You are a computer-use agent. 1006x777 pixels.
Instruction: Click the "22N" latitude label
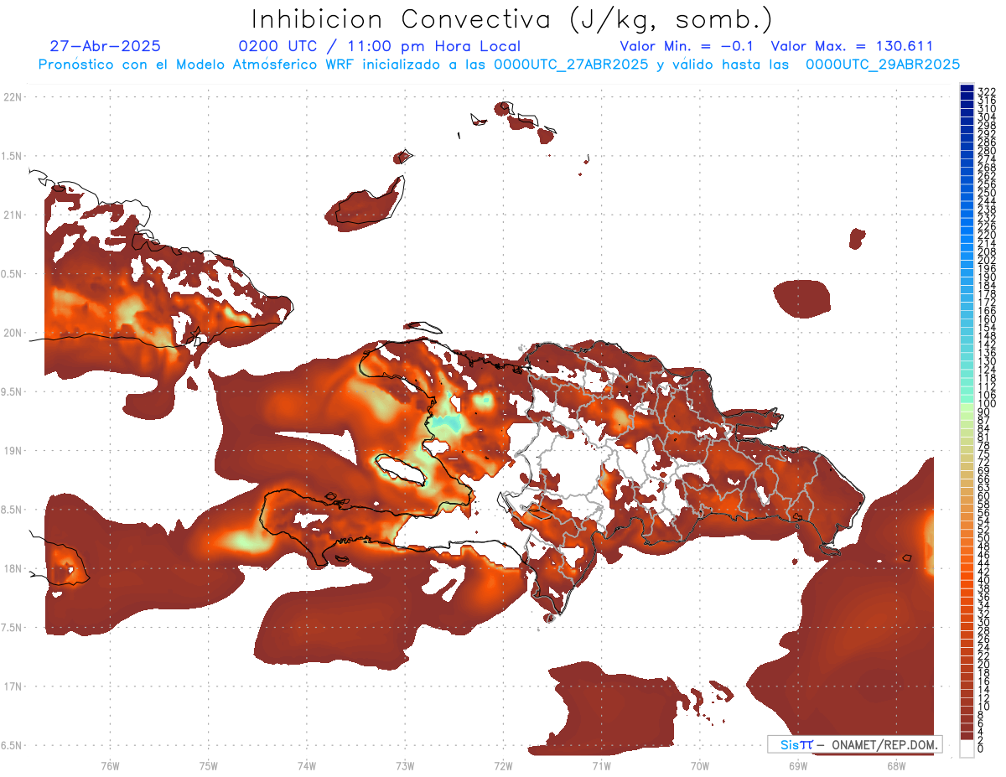pos(13,97)
